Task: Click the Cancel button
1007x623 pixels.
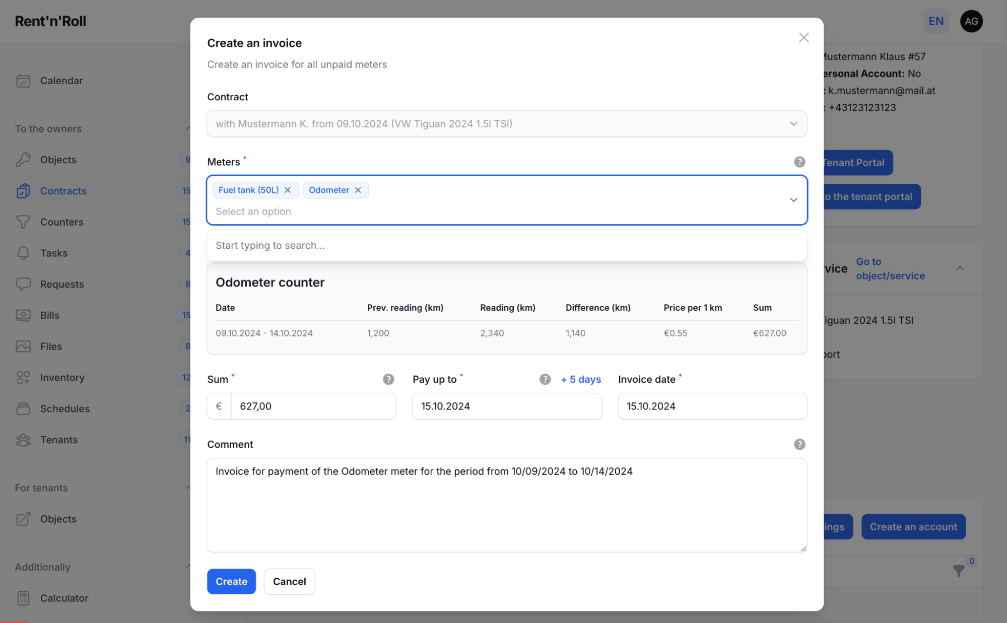Action: (289, 581)
